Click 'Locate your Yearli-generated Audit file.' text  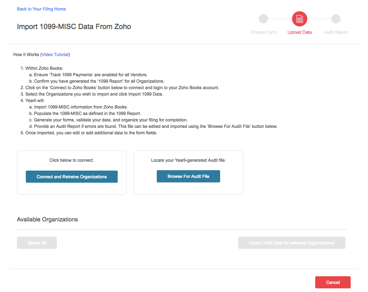click(x=188, y=160)
